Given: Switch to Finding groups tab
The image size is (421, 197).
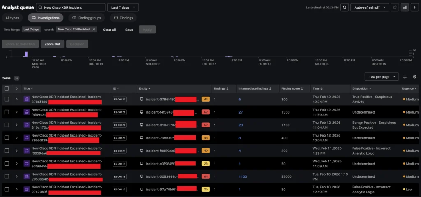Looking at the screenshot, I should 87,18.
